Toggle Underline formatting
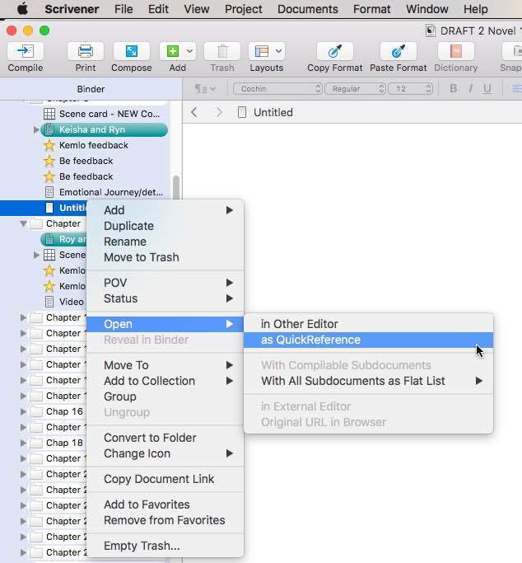The image size is (522, 563). [x=487, y=89]
